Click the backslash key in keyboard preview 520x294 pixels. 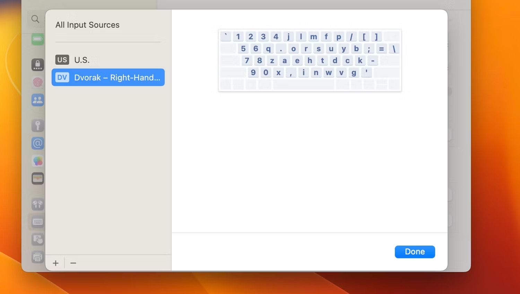coord(394,48)
